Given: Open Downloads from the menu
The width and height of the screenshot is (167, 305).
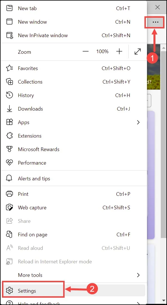Looking at the screenshot, I should 74,109.
